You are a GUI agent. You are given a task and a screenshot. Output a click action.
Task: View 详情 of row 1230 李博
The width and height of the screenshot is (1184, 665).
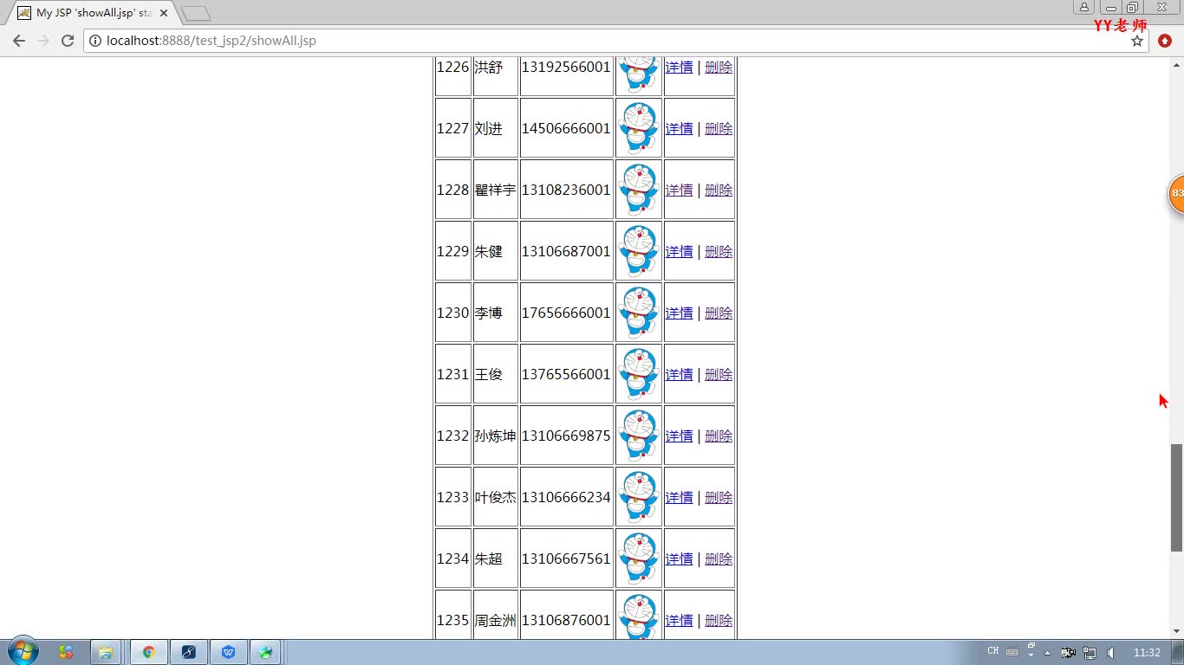679,313
